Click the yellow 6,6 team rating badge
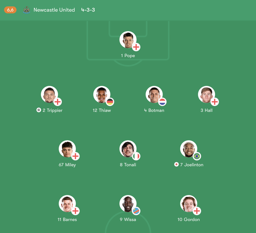 [10, 10]
